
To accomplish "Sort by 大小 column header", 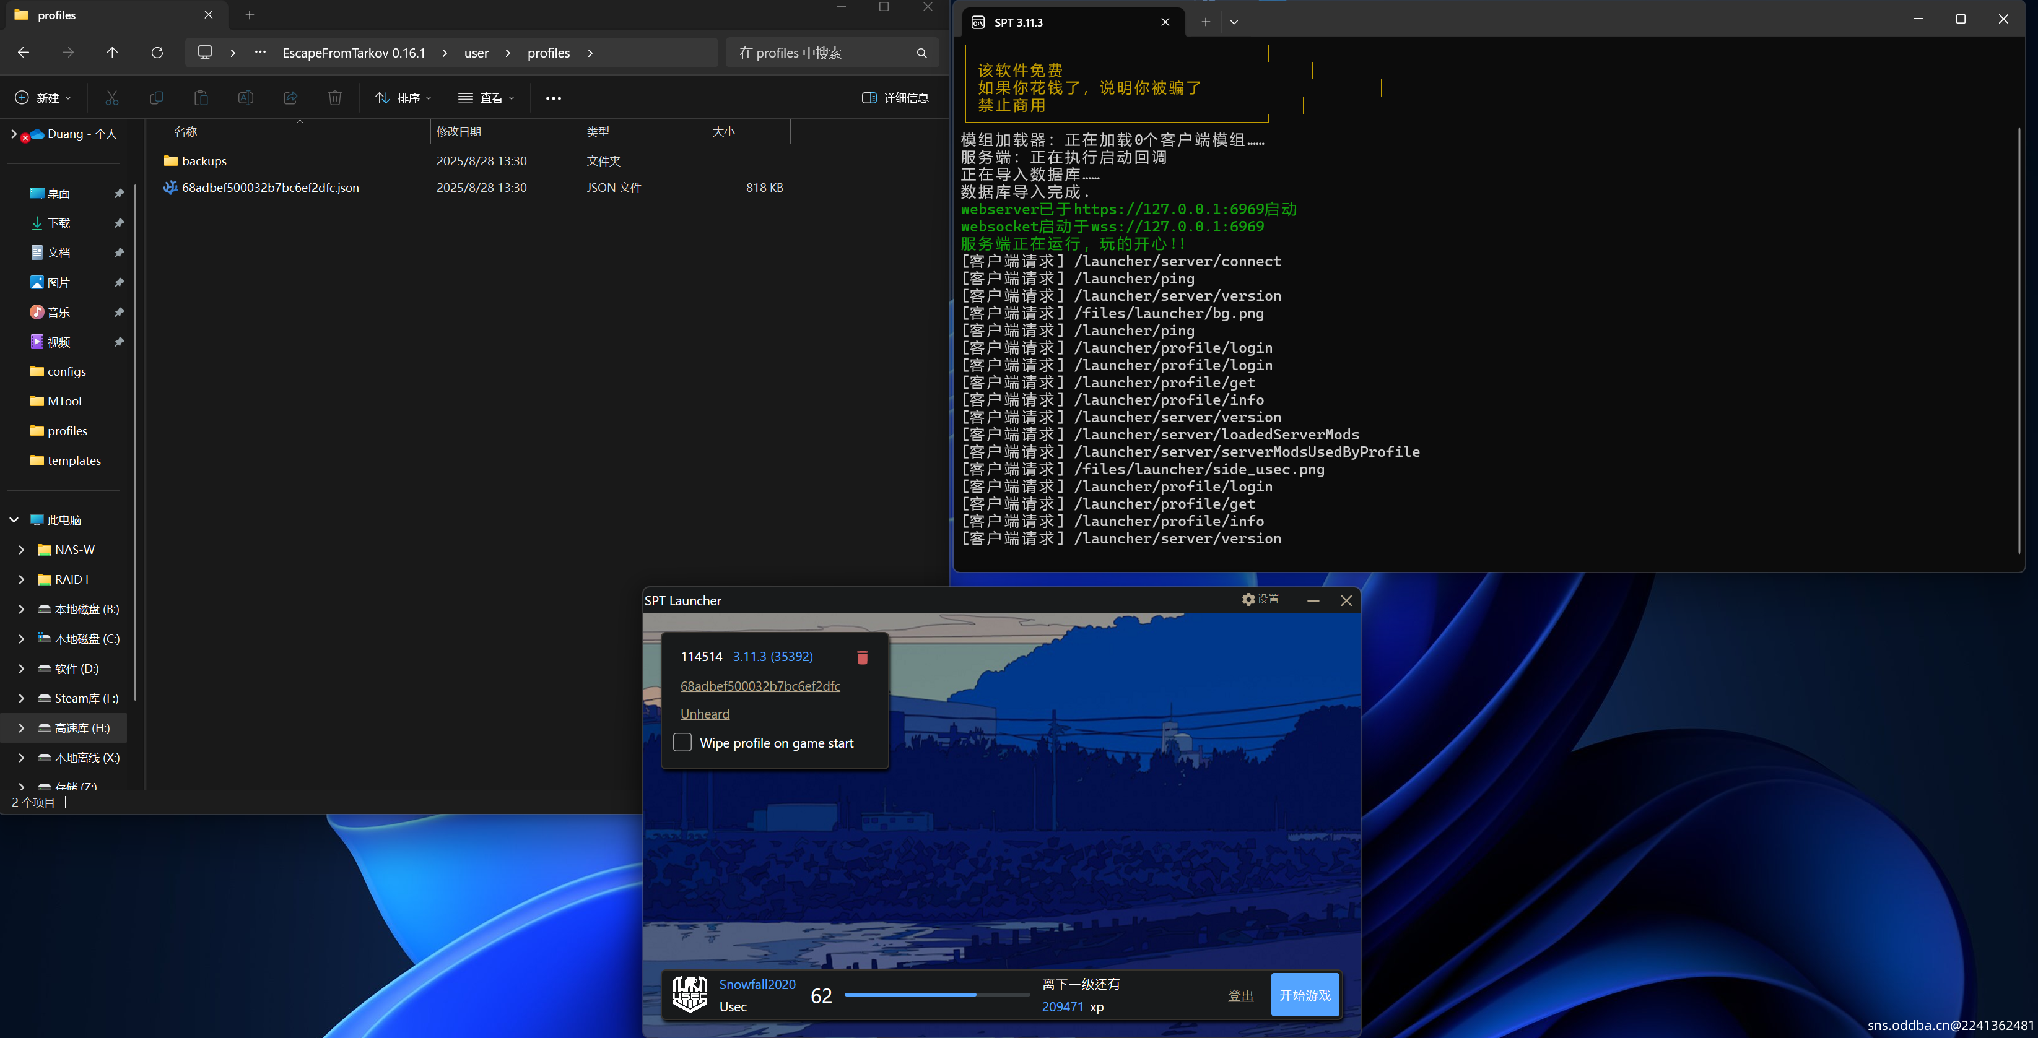I will (749, 131).
